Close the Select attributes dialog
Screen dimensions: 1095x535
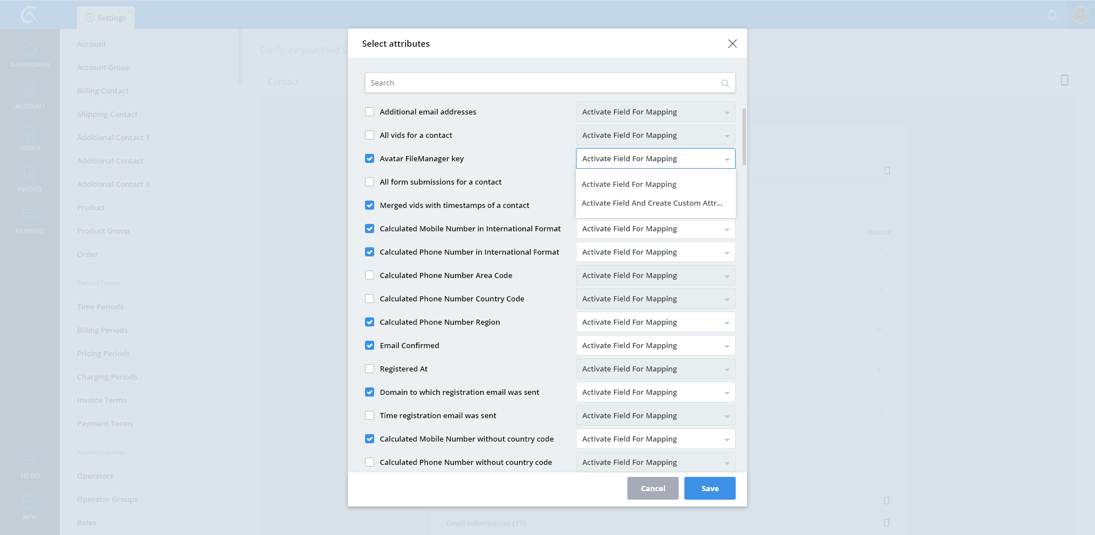(732, 44)
